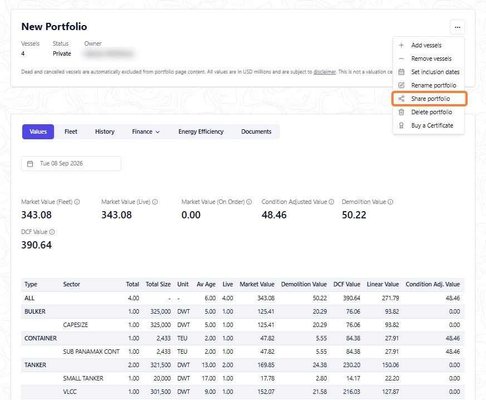
Task: Show info for Market Value (On Order)
Action: coord(249,202)
